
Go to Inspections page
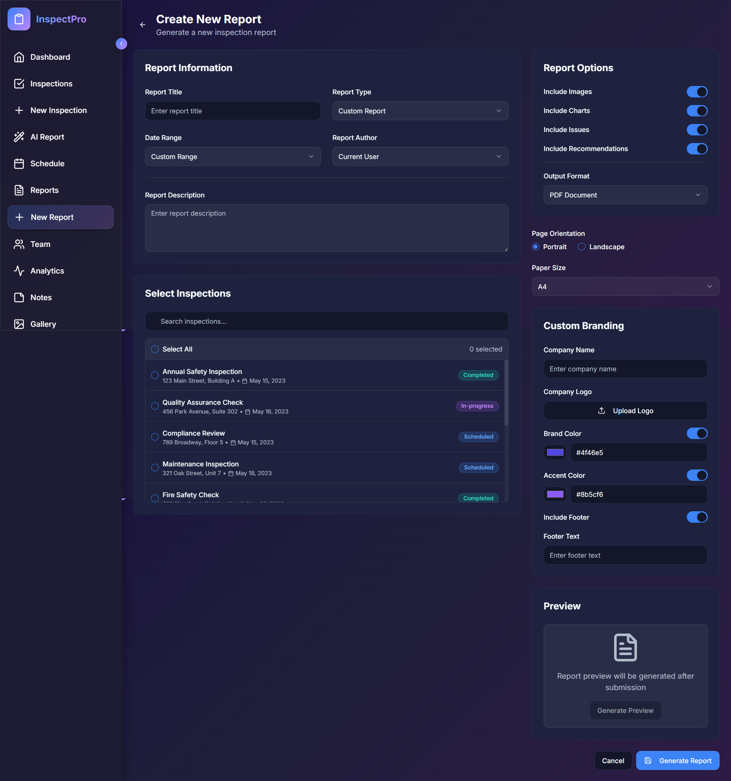(61, 84)
